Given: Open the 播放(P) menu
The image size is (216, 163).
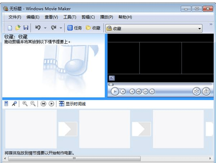Looking at the screenshot, I should coord(107,17).
